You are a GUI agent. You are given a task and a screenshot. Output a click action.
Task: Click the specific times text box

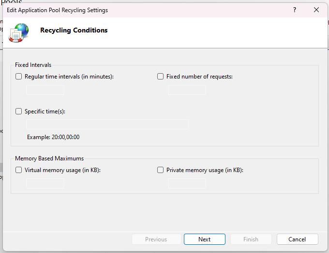point(107,125)
